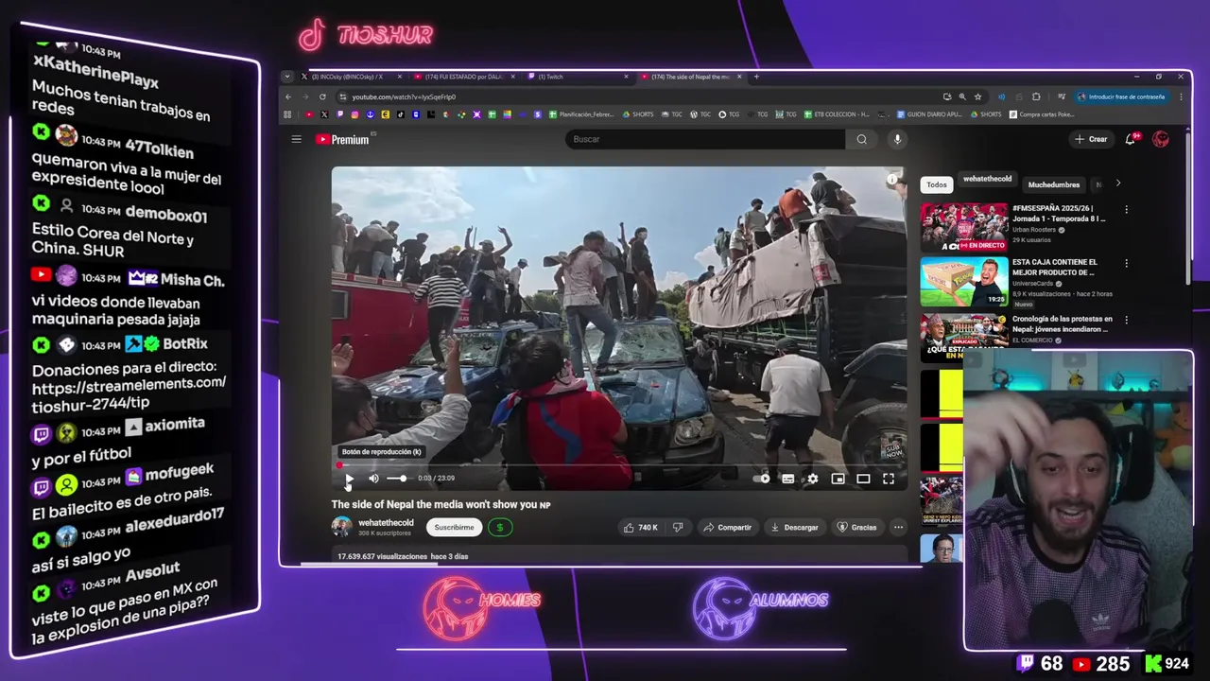1210x681 pixels.
Task: Open a new browser tab
Action: click(756, 77)
